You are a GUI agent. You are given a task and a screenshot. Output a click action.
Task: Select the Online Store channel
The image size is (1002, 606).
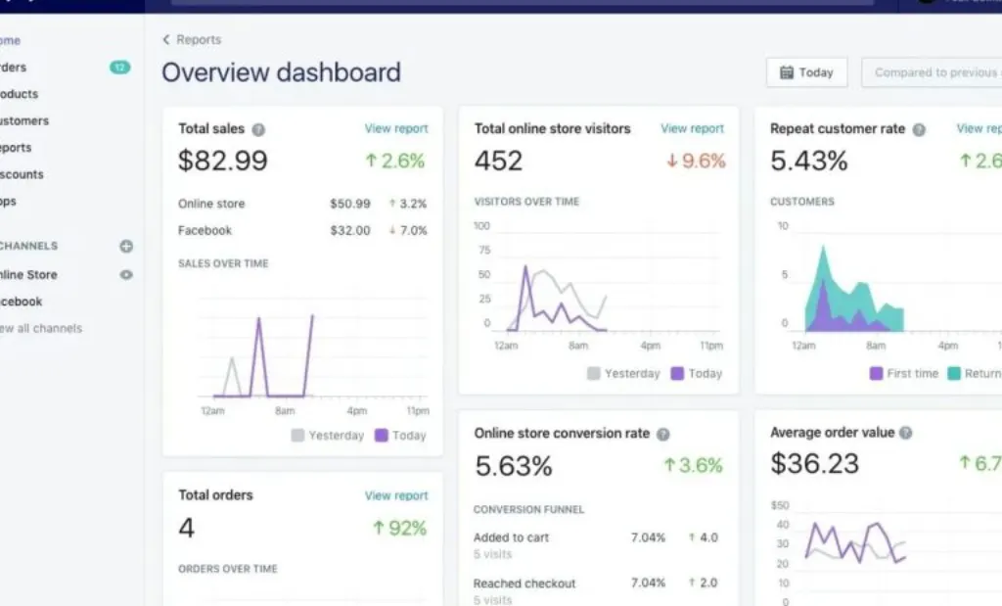(28, 275)
